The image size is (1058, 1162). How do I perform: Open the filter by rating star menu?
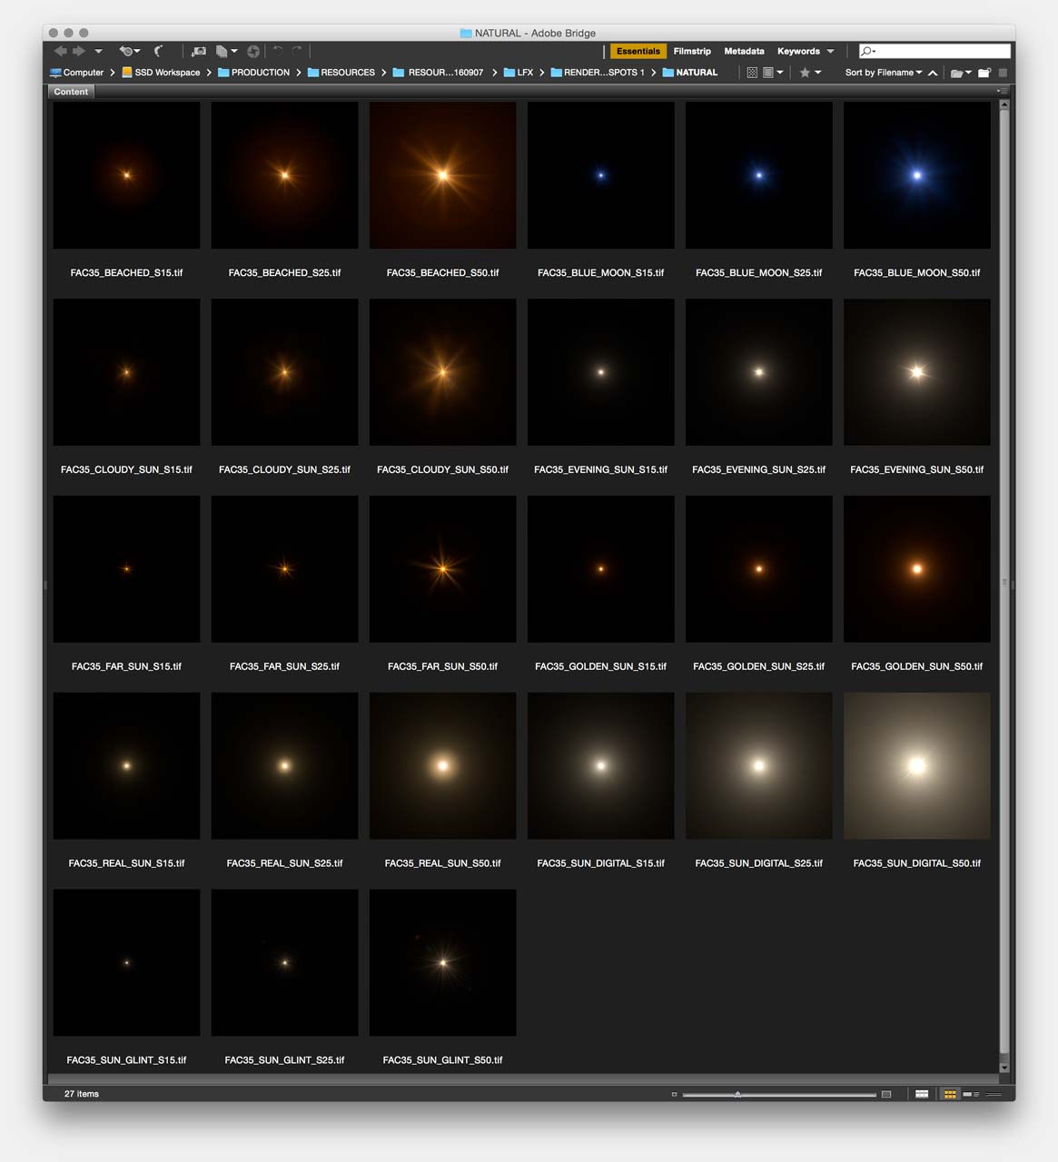pyautogui.click(x=810, y=73)
